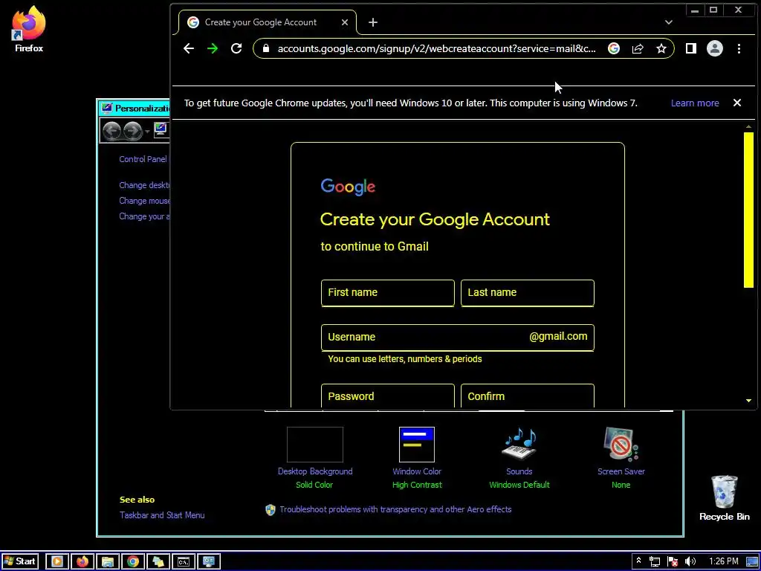Viewport: 761px width, 571px height.
Task: Go back in Personalization window
Action: coord(112,131)
